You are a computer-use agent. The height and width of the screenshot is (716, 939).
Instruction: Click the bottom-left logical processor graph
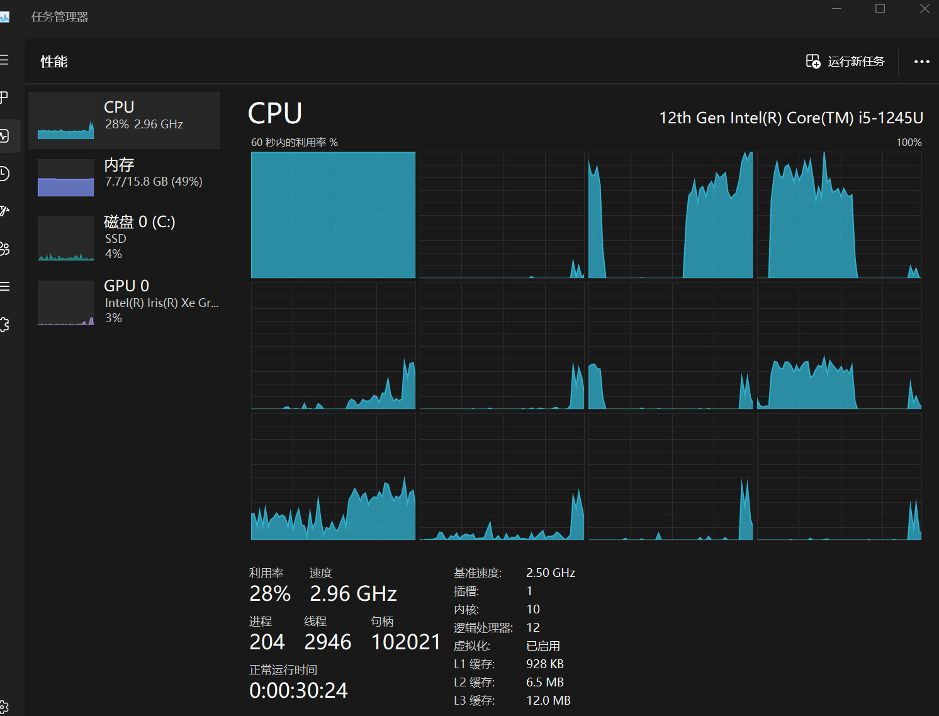(333, 476)
